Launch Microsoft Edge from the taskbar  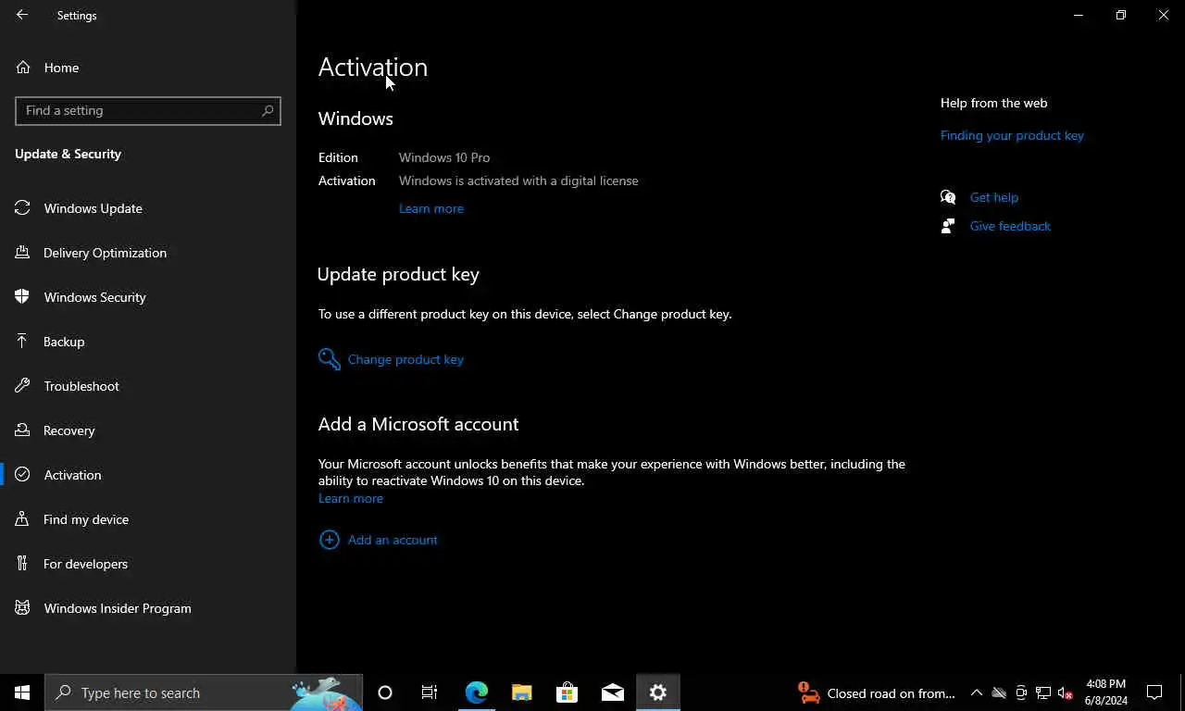coord(477,692)
